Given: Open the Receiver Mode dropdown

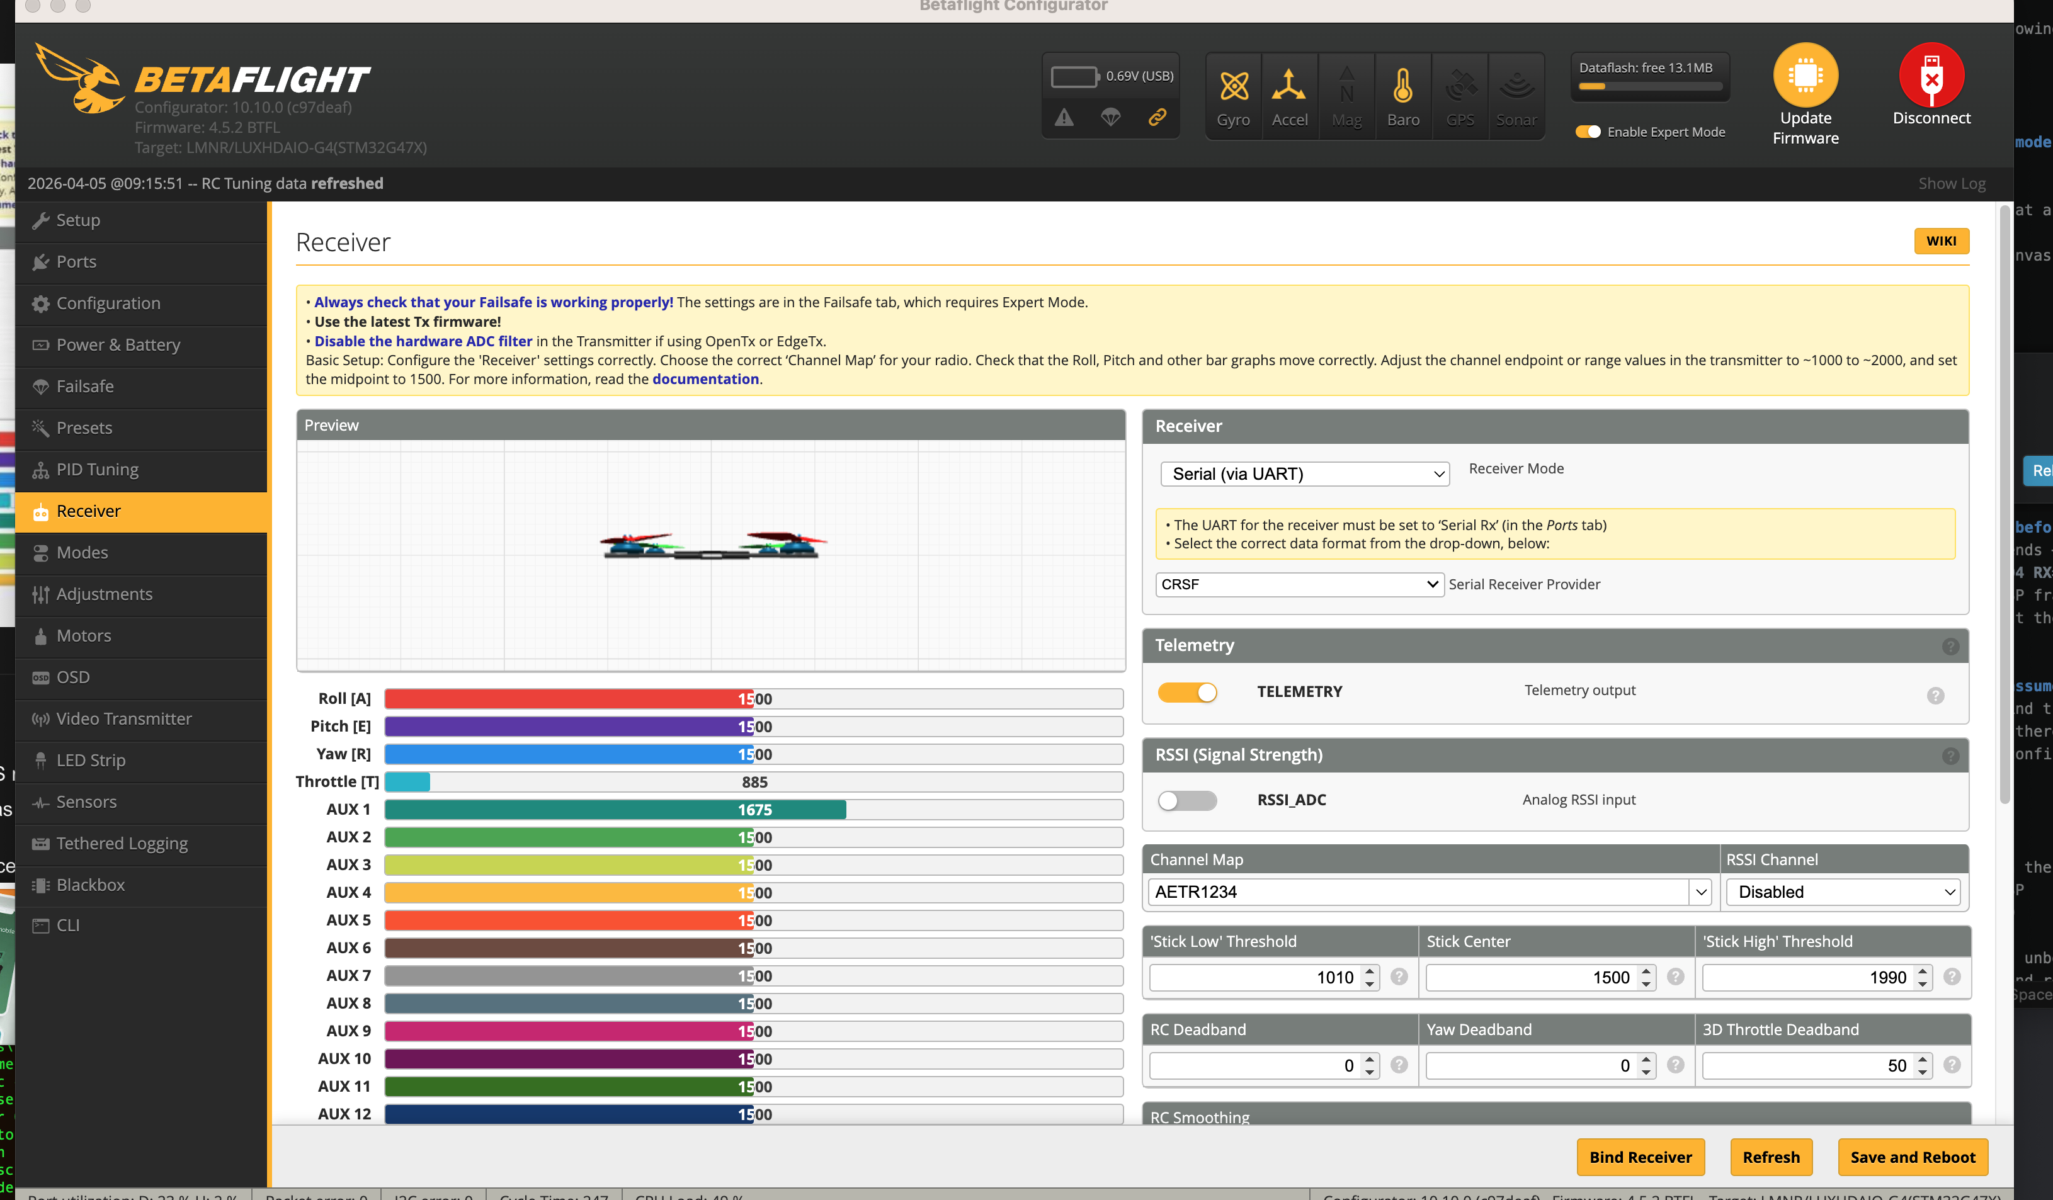Looking at the screenshot, I should (x=1304, y=474).
